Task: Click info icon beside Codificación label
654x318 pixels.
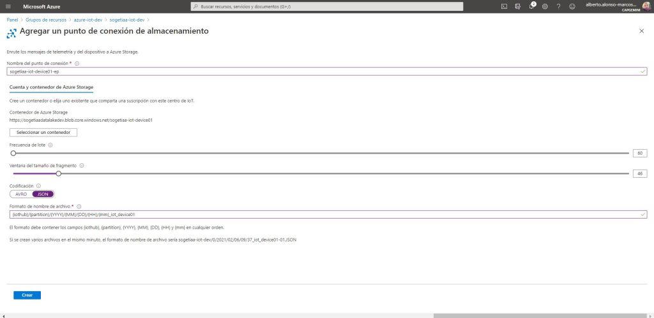Action: [38, 186]
